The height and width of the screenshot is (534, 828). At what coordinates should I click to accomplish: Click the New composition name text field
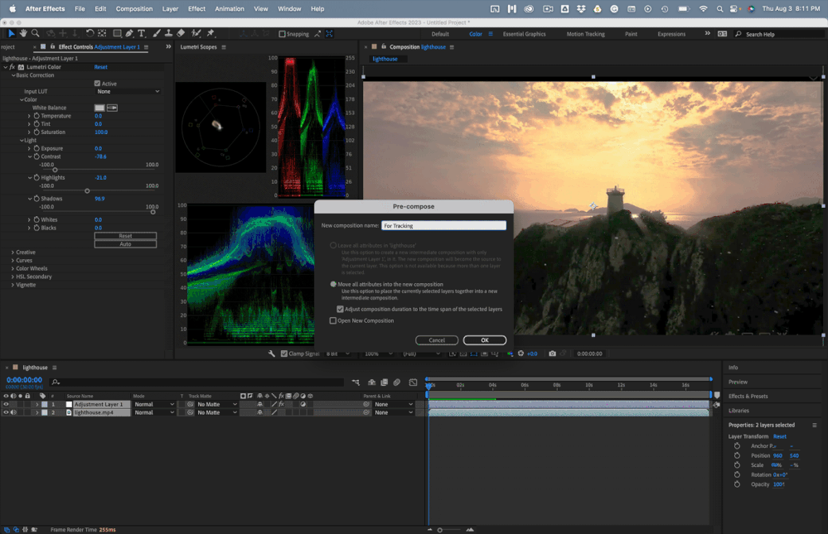click(x=443, y=224)
